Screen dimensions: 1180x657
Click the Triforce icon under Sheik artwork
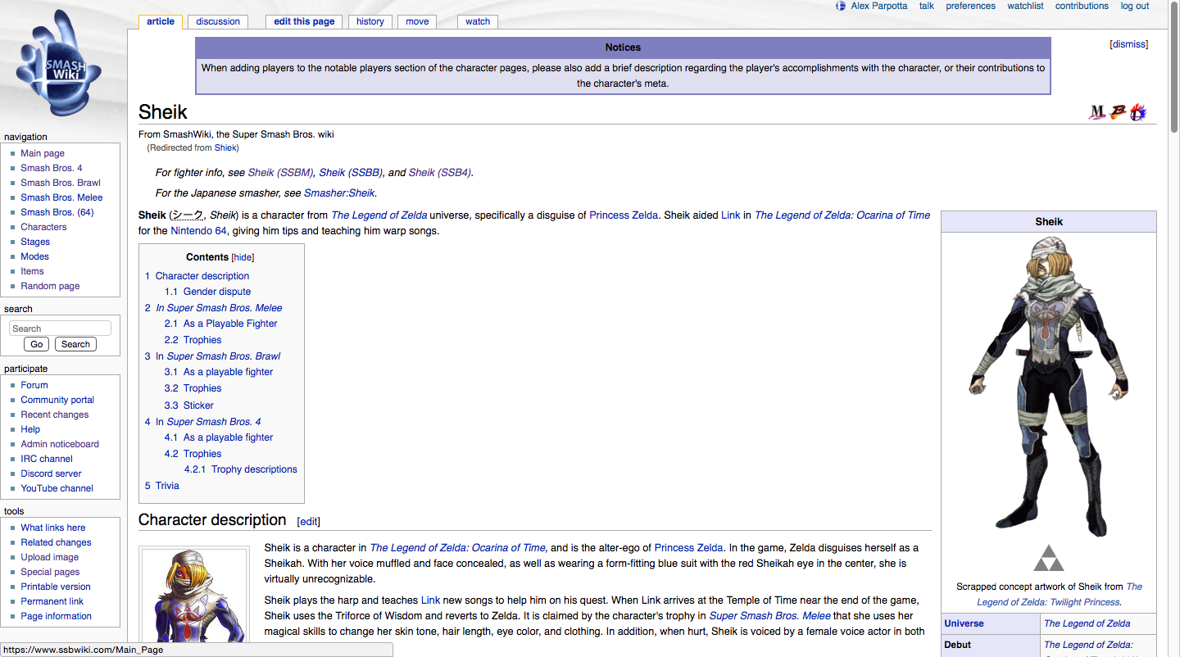tap(1048, 558)
